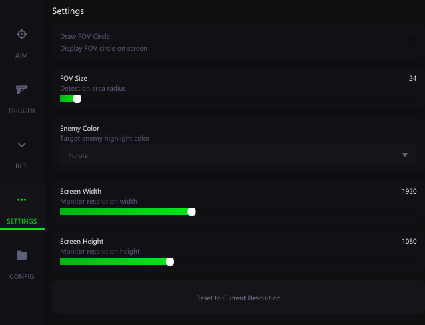425x325 pixels.
Task: Open CONFIG using the folder icon
Action: coord(22,255)
